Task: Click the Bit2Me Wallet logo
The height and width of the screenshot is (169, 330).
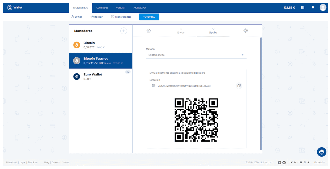Action: pyautogui.click(x=15, y=7)
